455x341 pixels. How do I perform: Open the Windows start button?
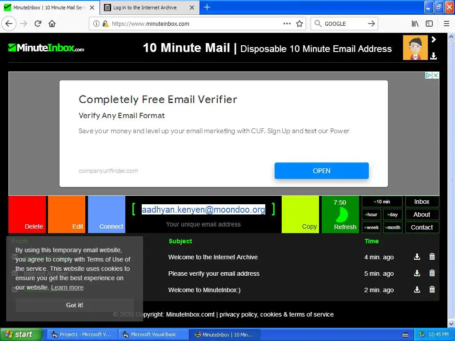21,334
